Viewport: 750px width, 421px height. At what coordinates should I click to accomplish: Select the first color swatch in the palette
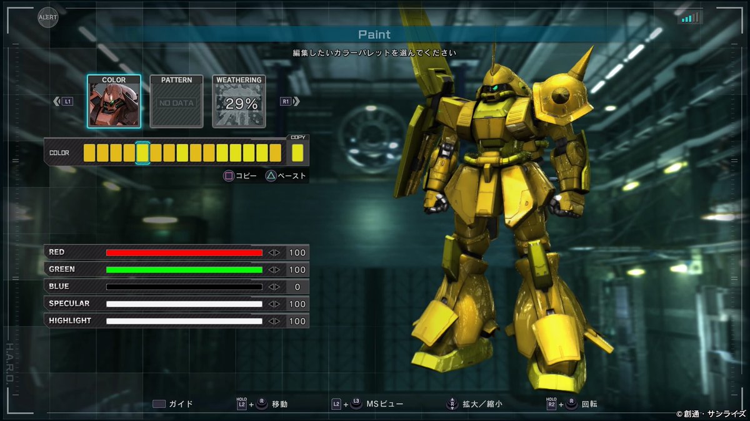[x=90, y=153]
